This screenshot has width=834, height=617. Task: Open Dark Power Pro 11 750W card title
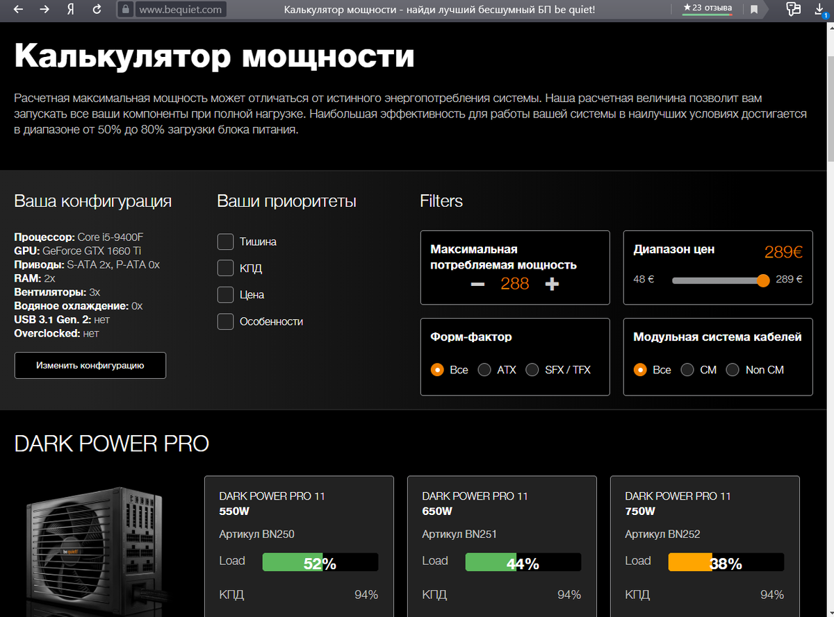tap(678, 503)
